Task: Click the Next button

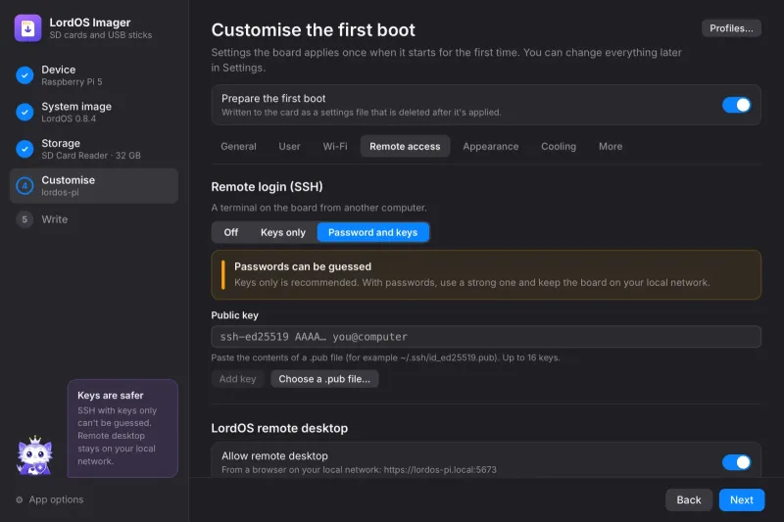Action: [x=742, y=499]
